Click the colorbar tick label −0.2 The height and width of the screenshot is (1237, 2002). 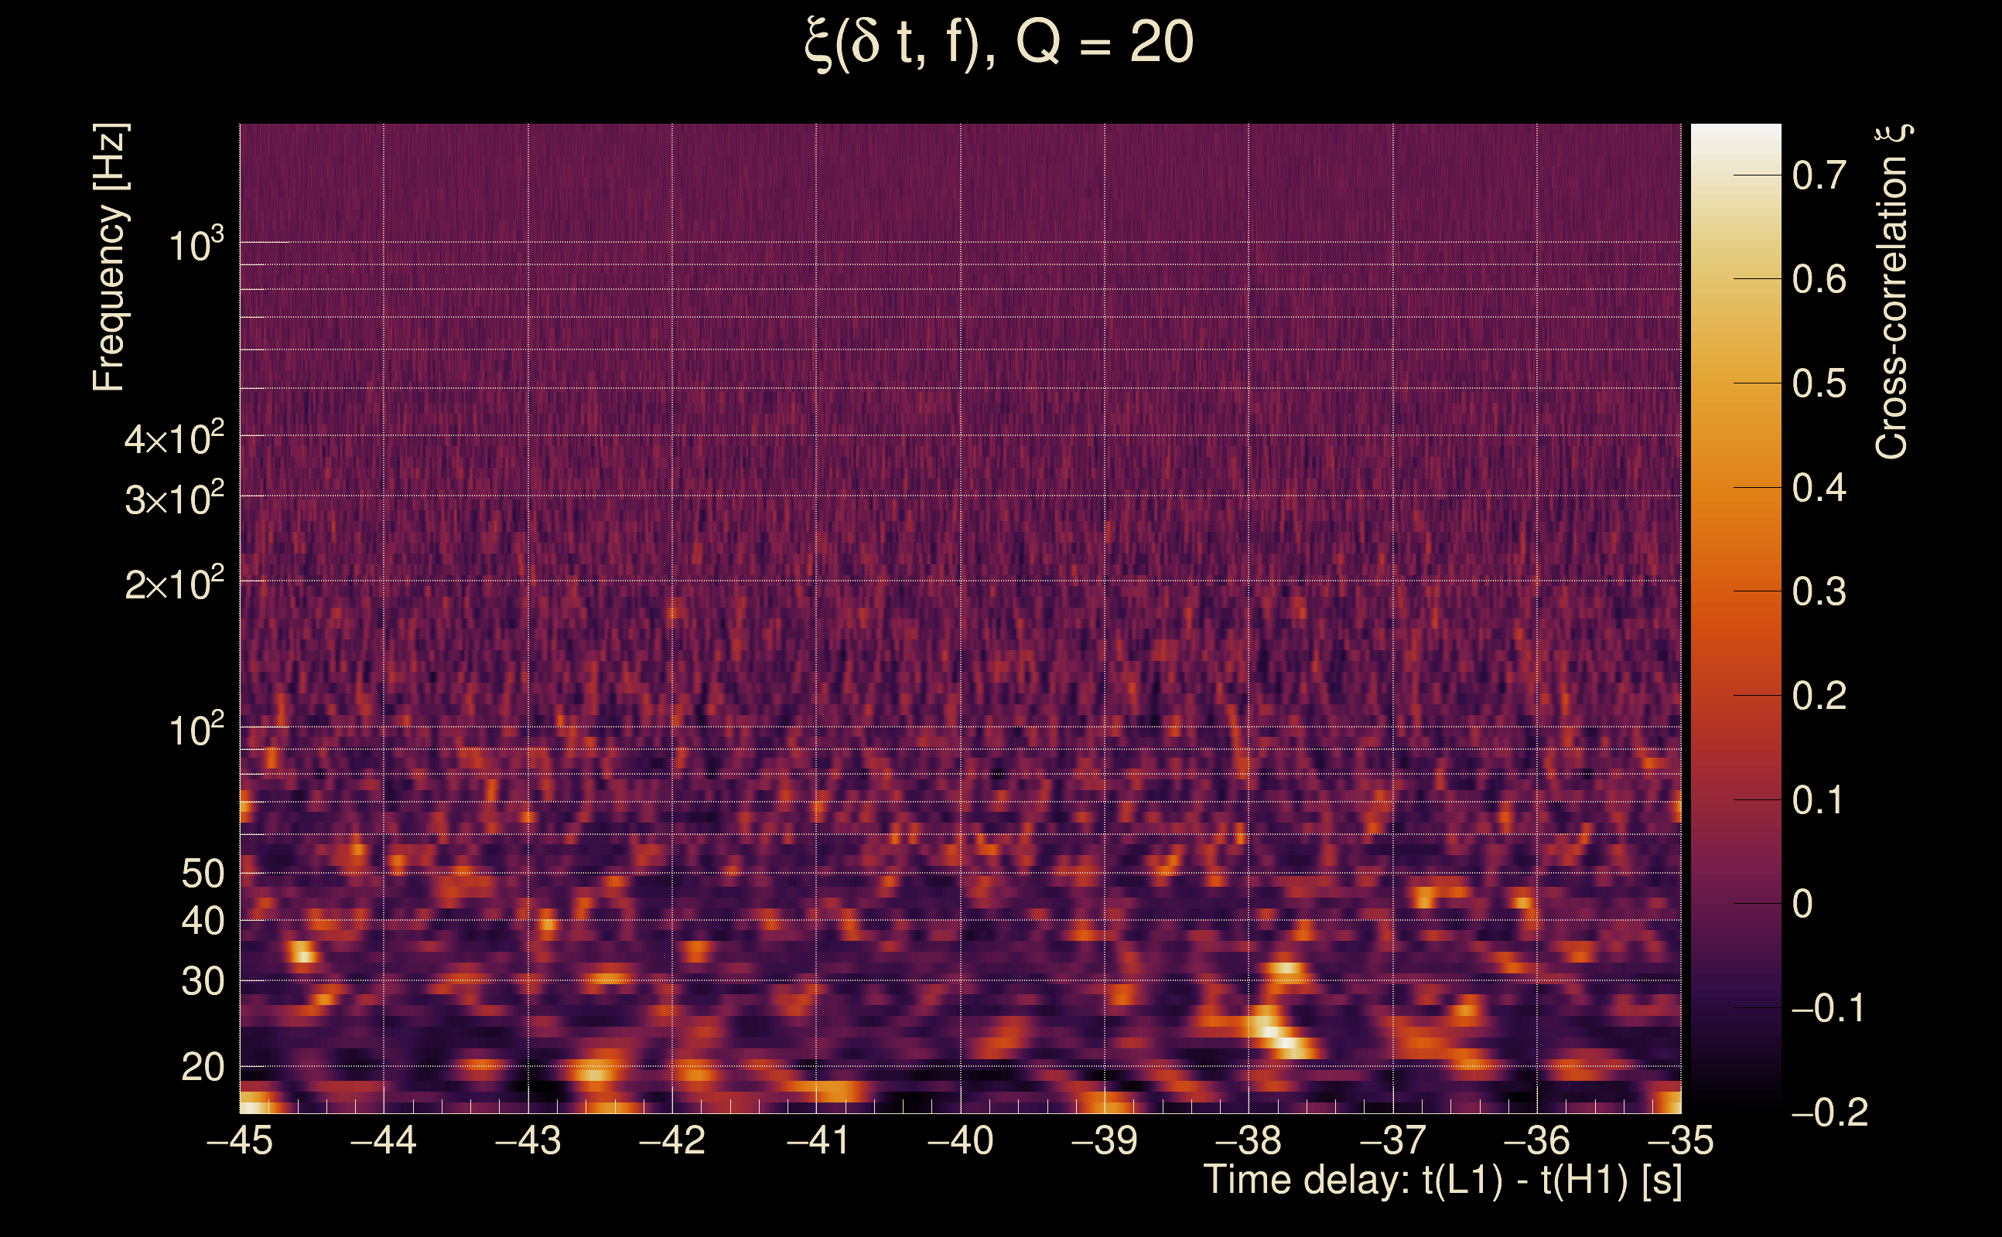(x=1829, y=1113)
